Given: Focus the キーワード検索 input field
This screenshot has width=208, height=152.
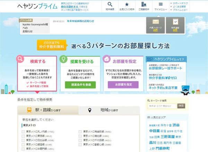Looking at the screenshot, I should pos(162,106).
